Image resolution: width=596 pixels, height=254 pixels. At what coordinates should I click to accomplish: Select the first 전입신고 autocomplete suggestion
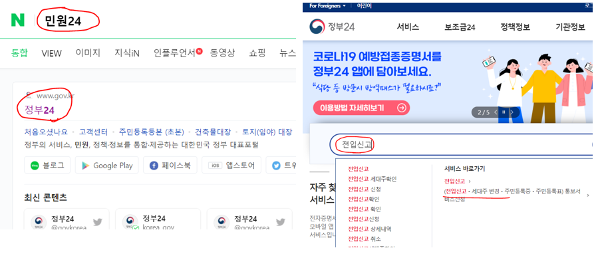[359, 168]
